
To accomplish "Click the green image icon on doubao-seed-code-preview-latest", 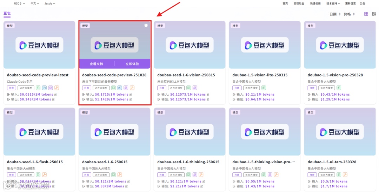I will point(38,88).
